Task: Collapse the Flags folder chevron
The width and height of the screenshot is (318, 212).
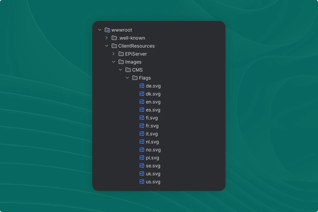Action: pos(127,78)
